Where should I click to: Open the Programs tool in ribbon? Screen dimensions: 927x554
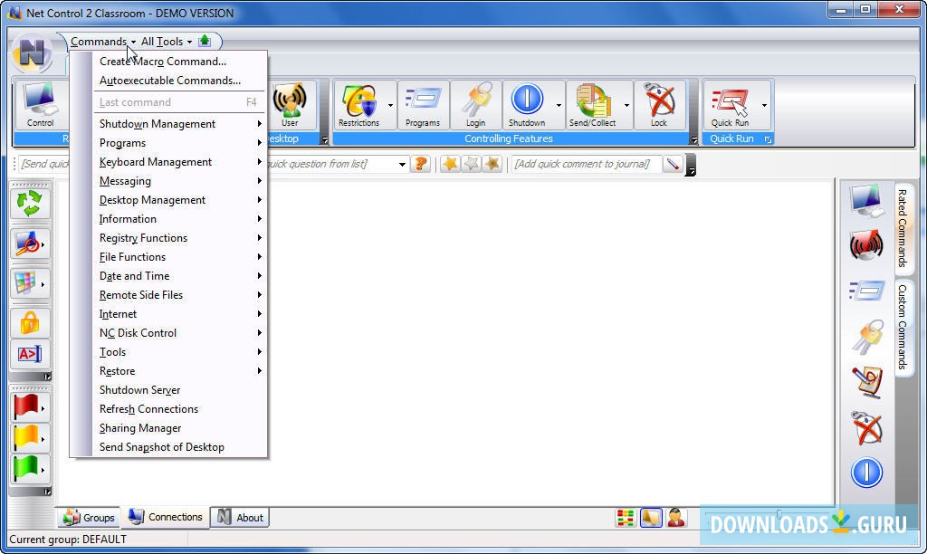(423, 105)
